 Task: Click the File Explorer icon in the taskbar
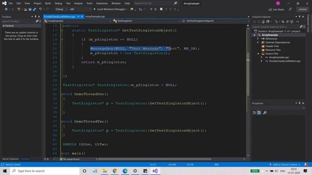click(x=105, y=171)
